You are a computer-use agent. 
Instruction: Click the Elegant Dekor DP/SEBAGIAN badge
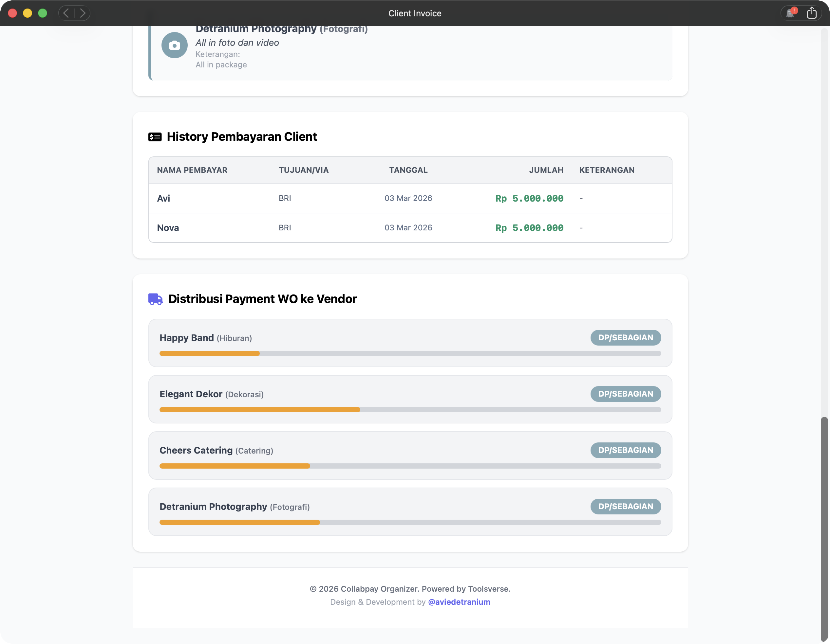pos(625,394)
